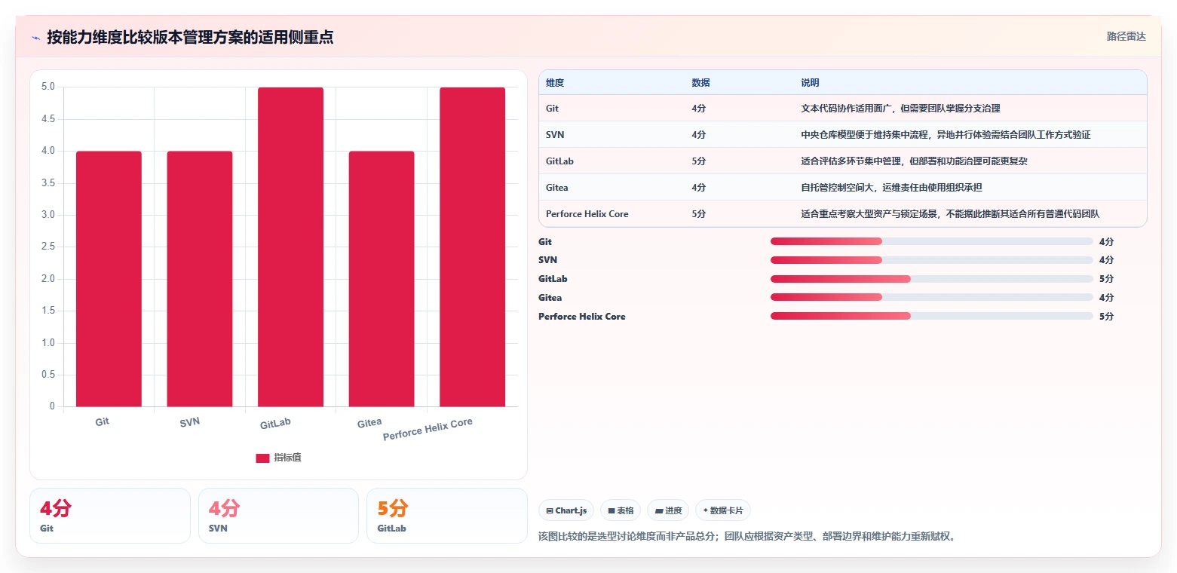Click the SVN bar in the chart
The width and height of the screenshot is (1177, 573).
[200, 279]
